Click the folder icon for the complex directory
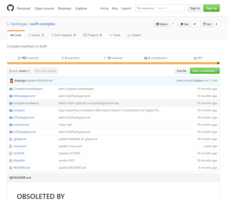Image resolution: width=228 pixels, height=200 pixels. [11, 110]
